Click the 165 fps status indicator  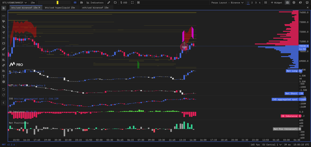pos(255,145)
